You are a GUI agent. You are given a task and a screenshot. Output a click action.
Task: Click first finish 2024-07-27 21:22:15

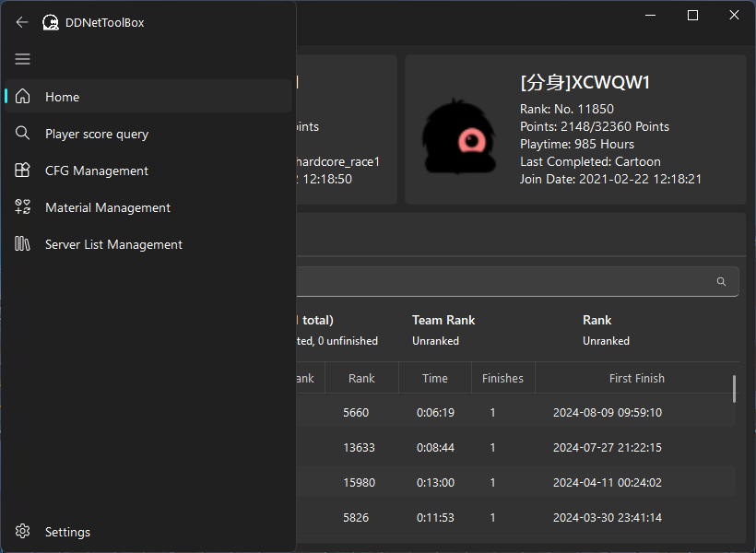pyautogui.click(x=608, y=447)
